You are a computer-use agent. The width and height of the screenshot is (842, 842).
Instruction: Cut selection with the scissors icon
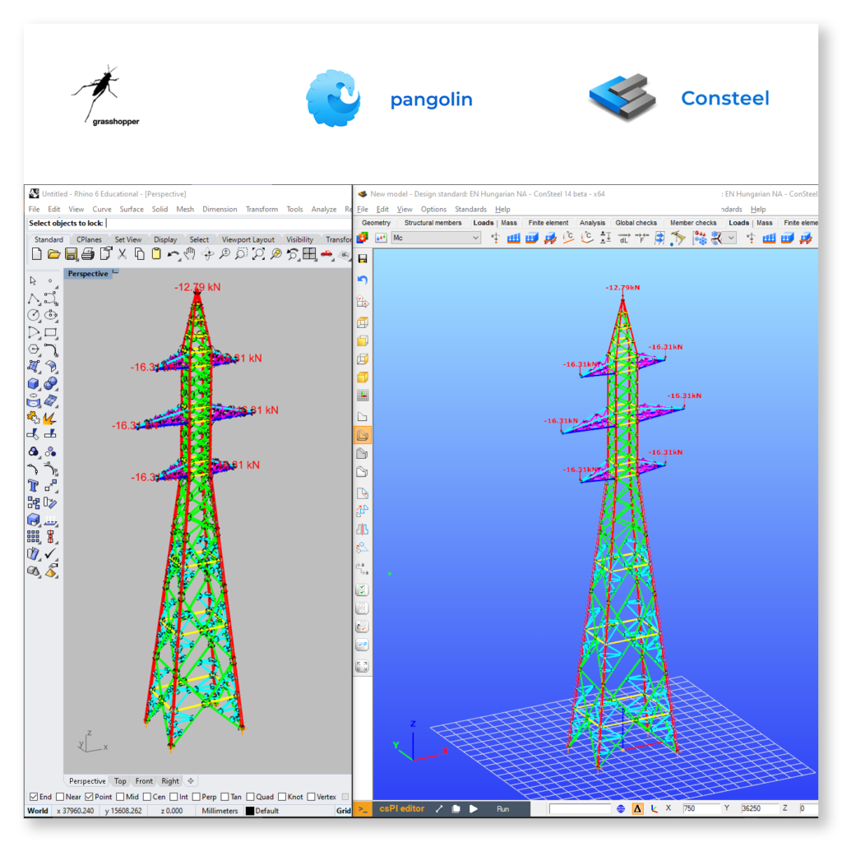point(123,254)
